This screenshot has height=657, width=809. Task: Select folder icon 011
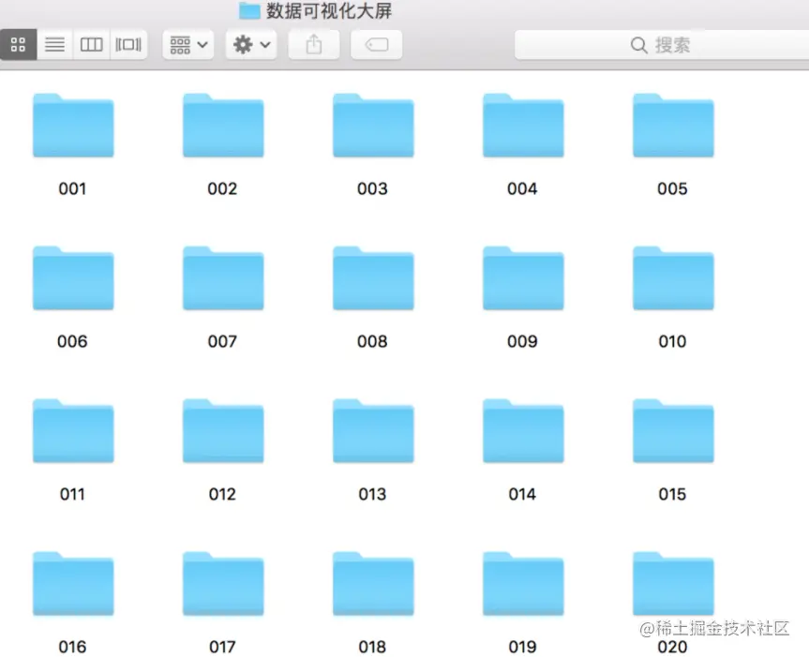click(x=73, y=430)
